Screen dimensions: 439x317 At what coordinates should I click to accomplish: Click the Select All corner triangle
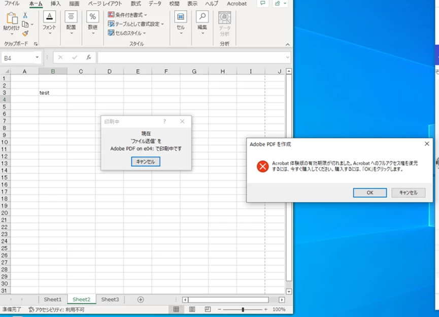coord(7,72)
